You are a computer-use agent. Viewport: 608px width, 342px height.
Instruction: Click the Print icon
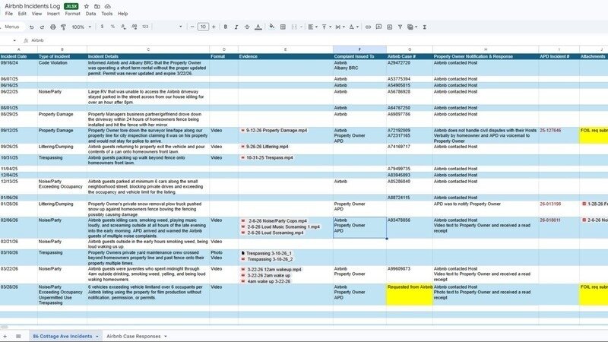pos(52,27)
